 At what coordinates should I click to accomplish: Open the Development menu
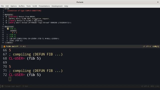pyautogui.click(x=57, y=6)
